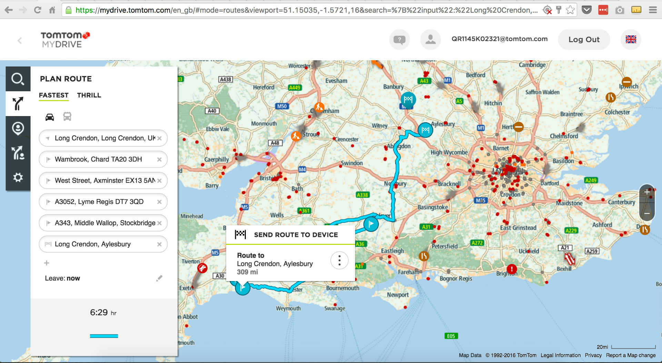Image resolution: width=662 pixels, height=363 pixels.
Task: Edit the Wambrook, Chard TA20 3DH field
Action: click(103, 159)
